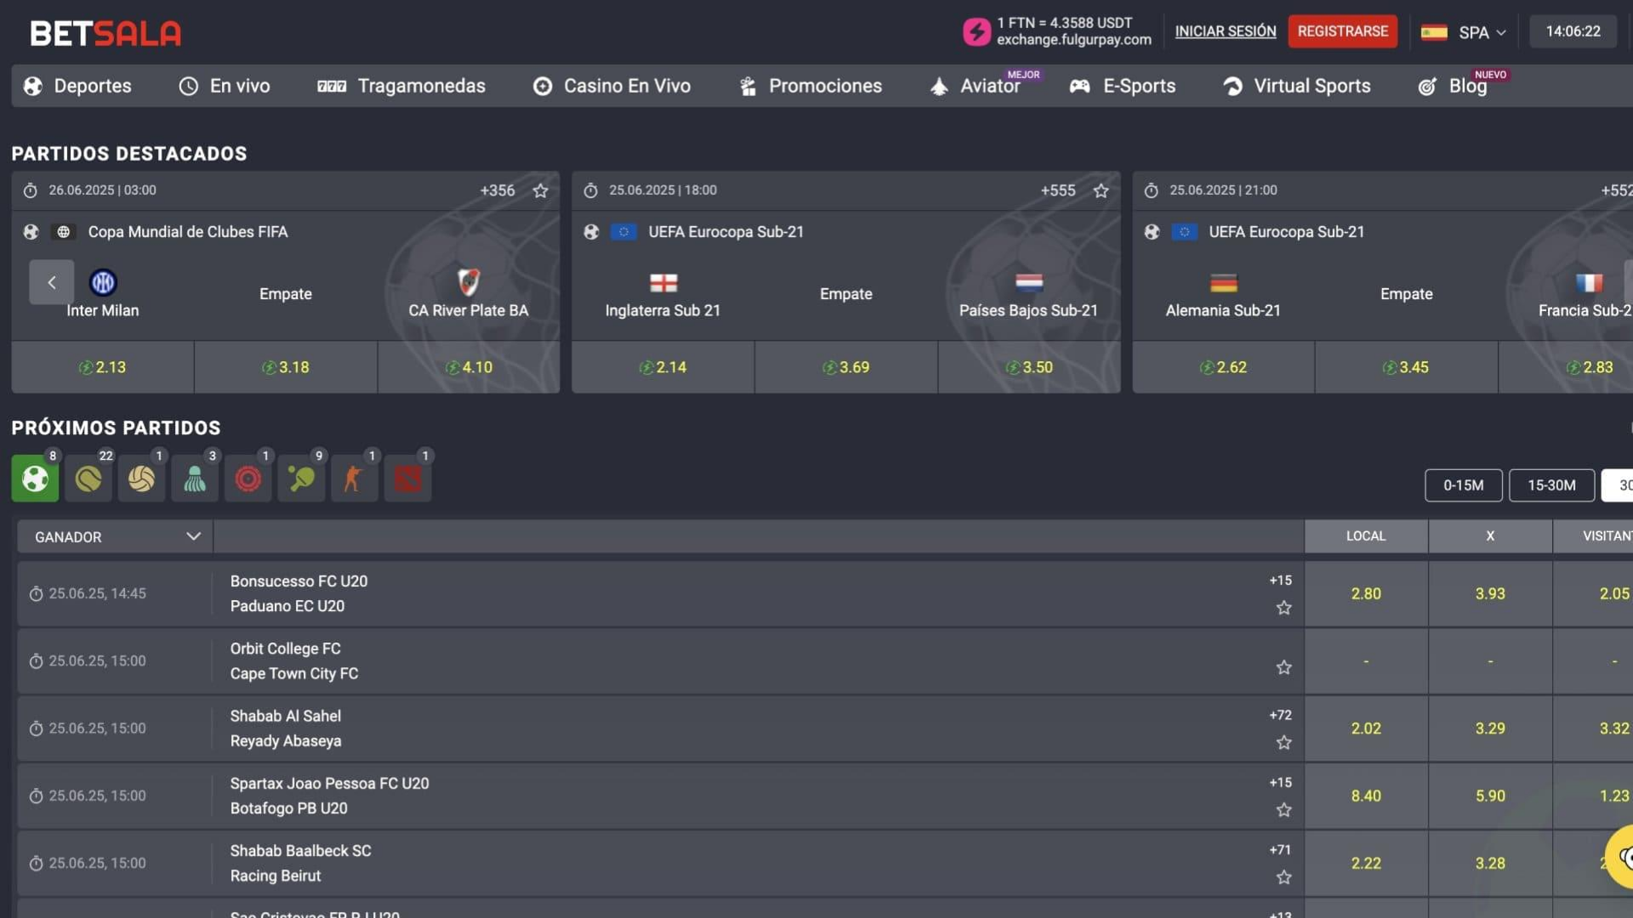Click the Germany flag for Alemania Sub-21
The image size is (1633, 918).
click(x=1224, y=282)
